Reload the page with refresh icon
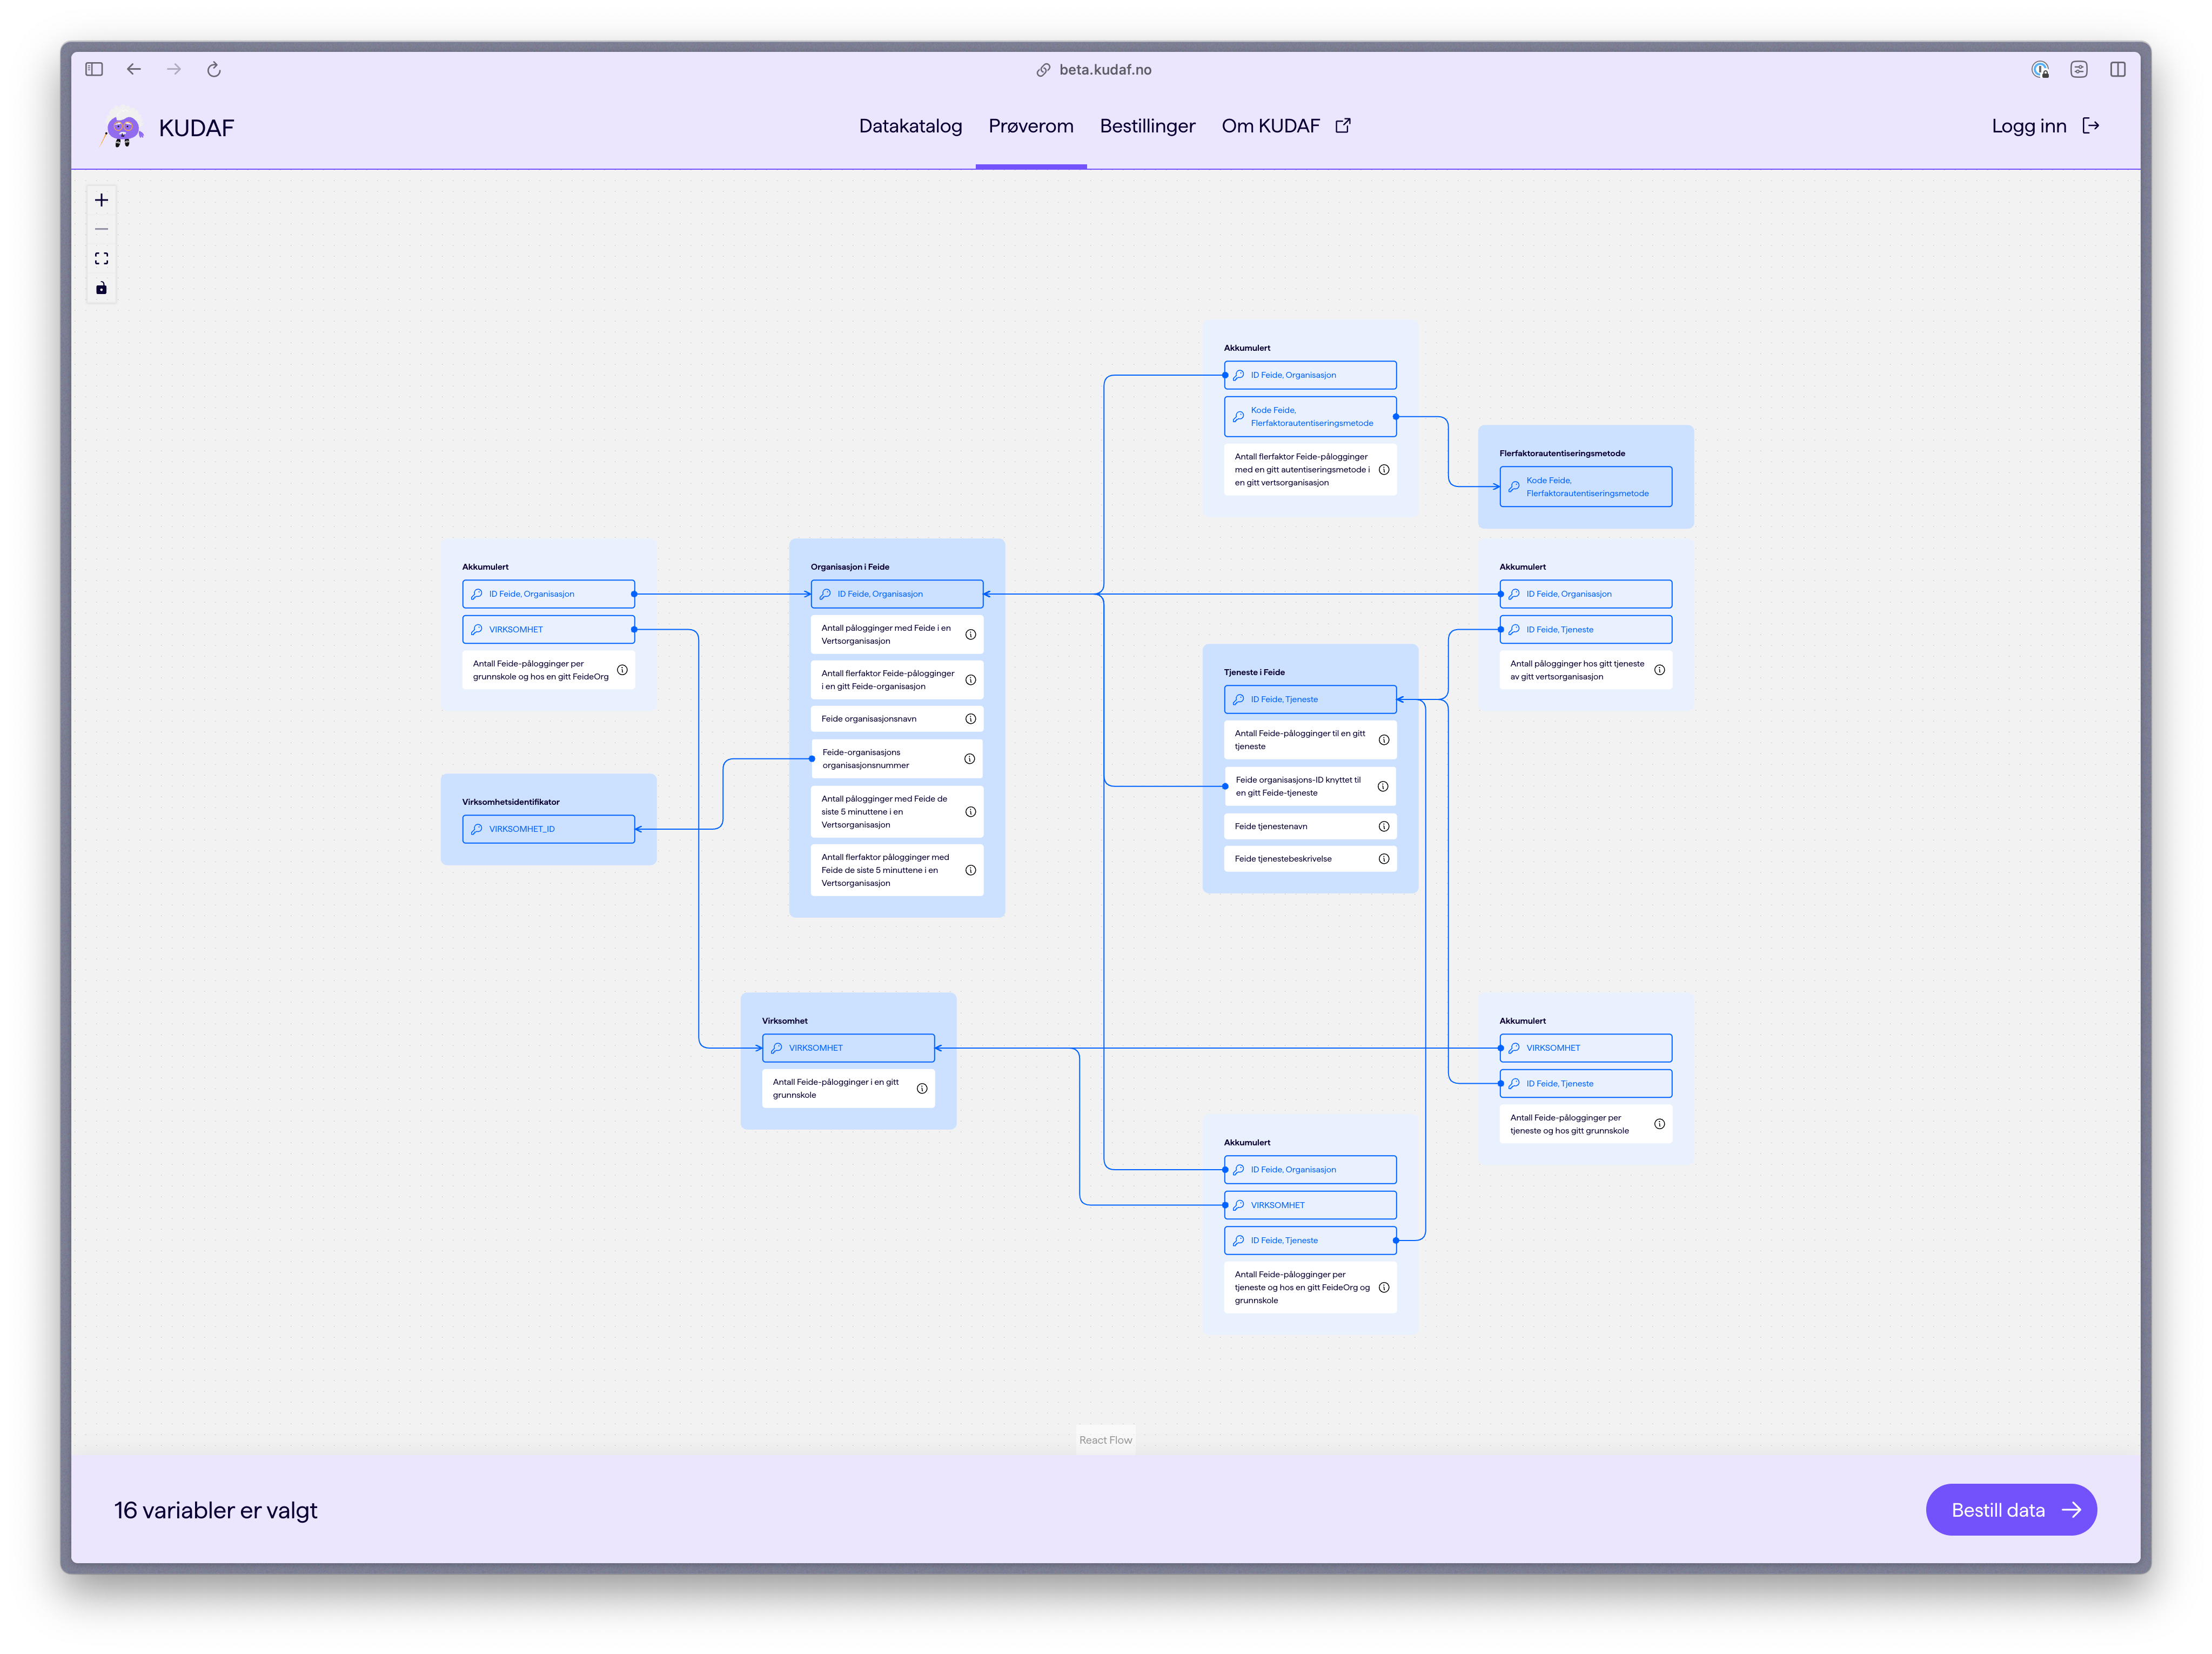Viewport: 2212px width, 1654px height. (x=214, y=69)
